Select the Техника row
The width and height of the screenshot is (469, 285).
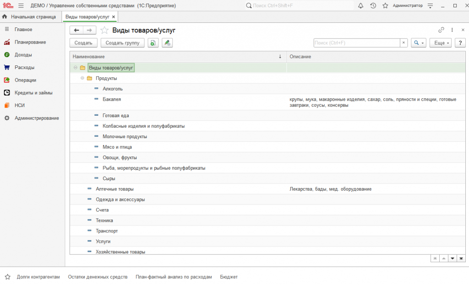coord(267,220)
